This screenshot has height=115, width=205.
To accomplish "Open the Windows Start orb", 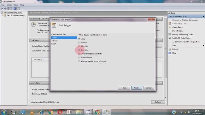I will tap(4, 112).
